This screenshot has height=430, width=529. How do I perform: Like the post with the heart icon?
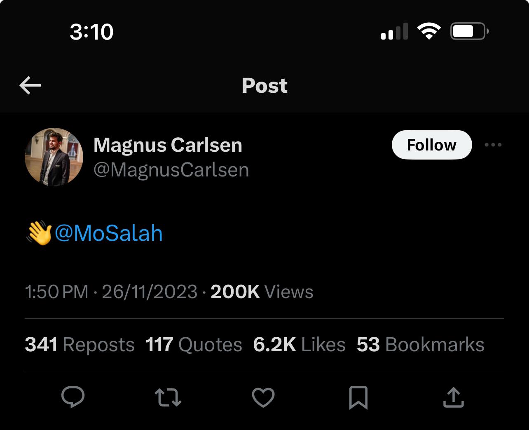point(263,397)
